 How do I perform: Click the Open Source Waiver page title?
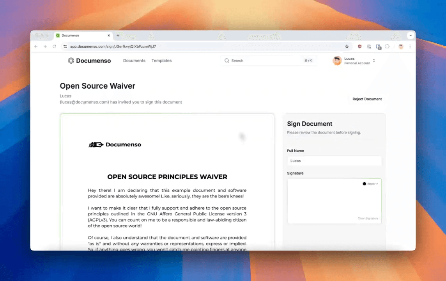tap(97, 86)
